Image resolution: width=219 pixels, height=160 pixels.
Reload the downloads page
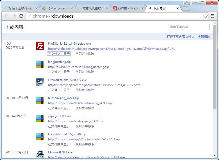[x=21, y=16]
